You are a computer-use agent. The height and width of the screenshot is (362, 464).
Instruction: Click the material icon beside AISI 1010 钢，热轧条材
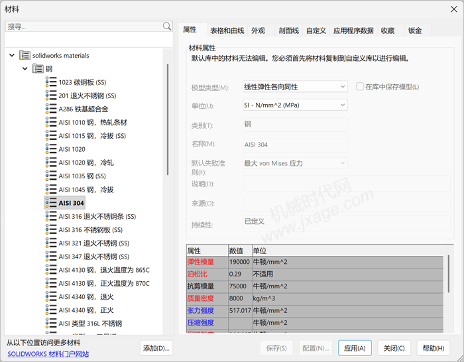[51, 122]
